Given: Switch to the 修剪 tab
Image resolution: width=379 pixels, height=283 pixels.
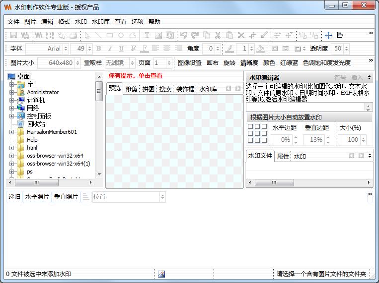Looking at the screenshot, I should (x=132, y=89).
